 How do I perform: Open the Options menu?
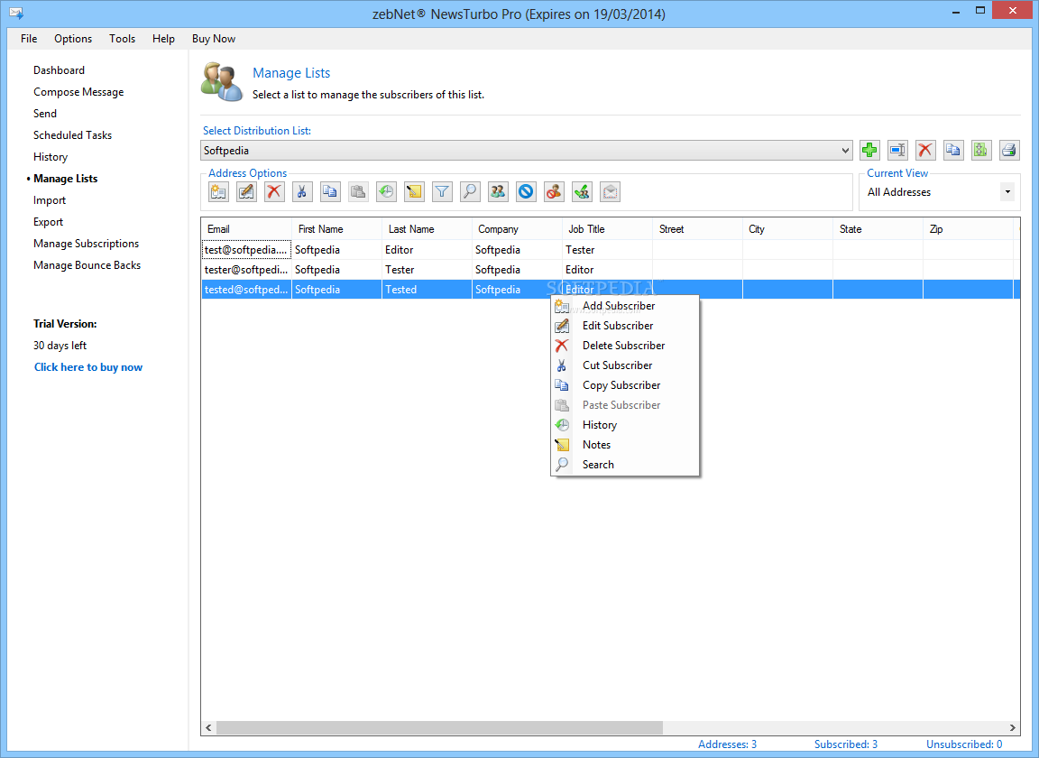pos(73,39)
